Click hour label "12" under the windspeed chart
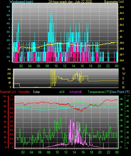Image resolution: width=131 pixels, height=156 pixels. (x=65, y=66)
